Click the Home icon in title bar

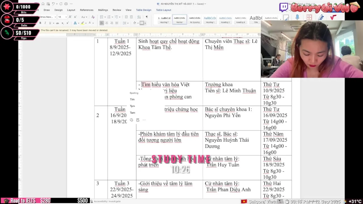coord(43,4)
